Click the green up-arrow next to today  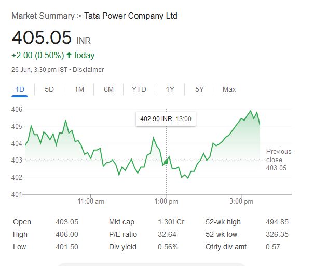click(69, 56)
